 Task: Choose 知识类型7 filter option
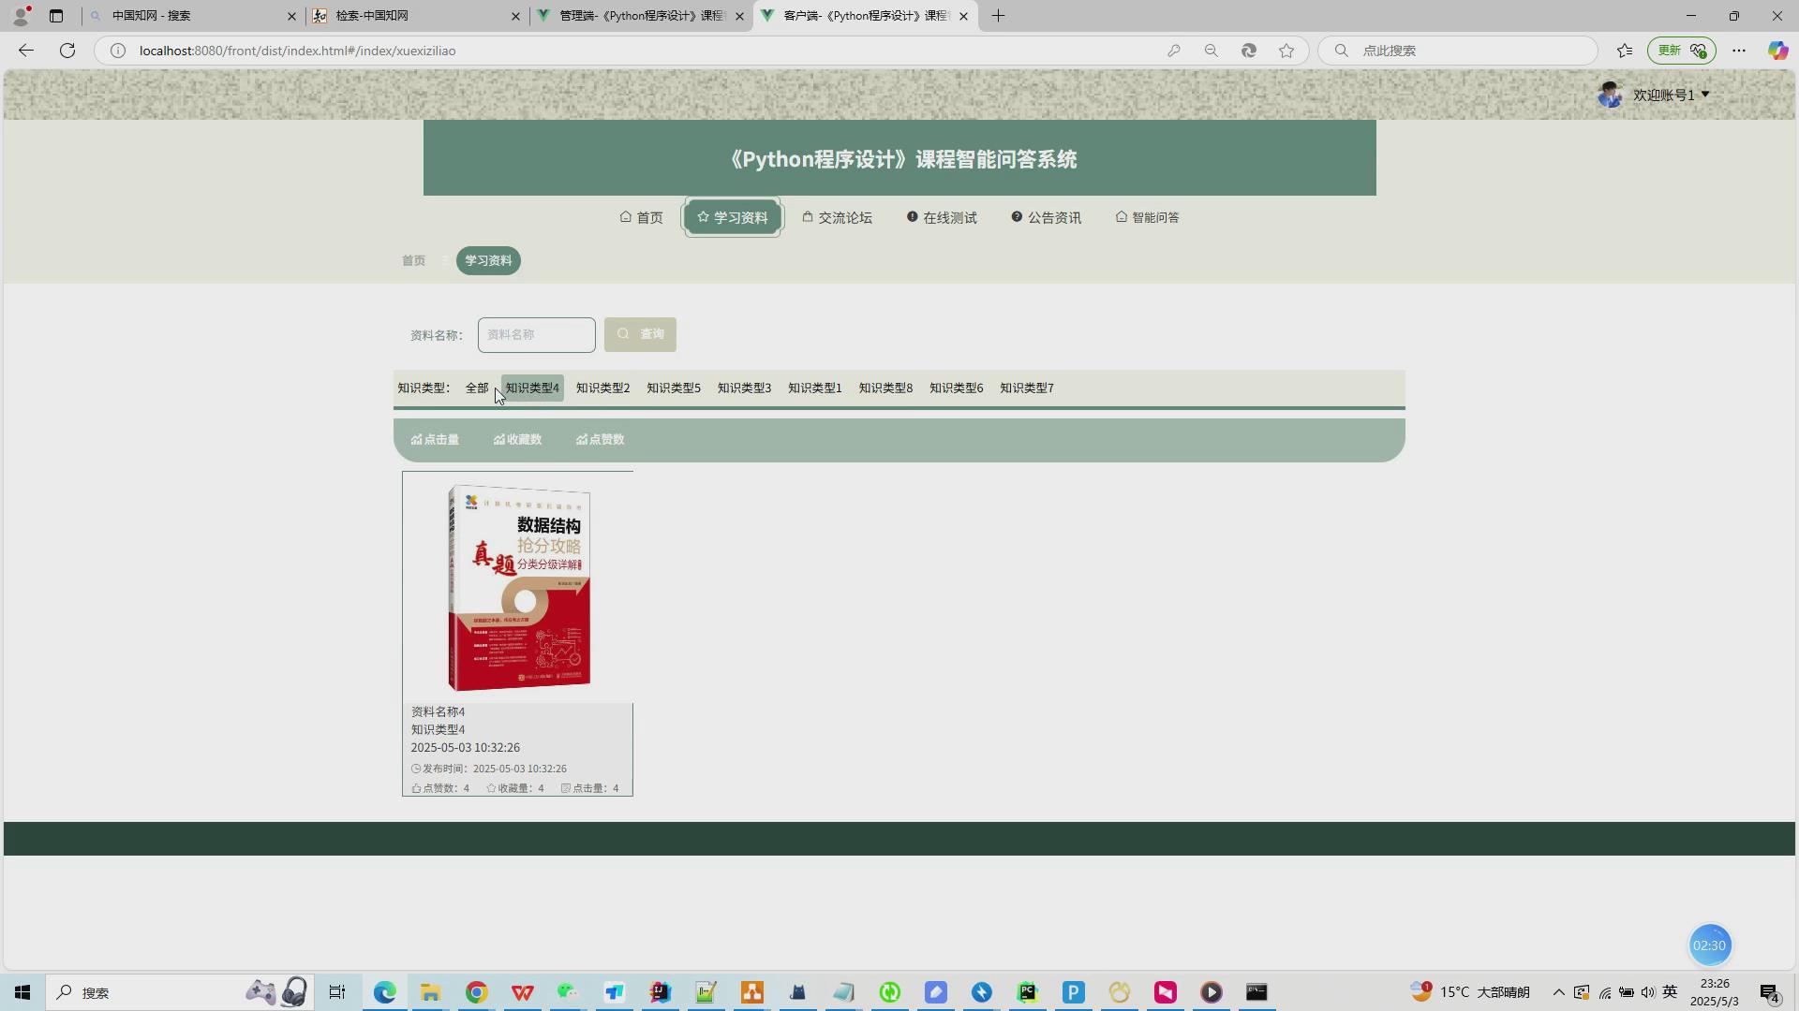pos(1026,388)
